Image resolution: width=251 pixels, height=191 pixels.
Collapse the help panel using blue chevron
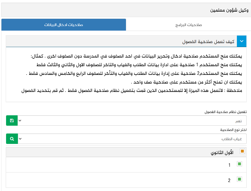click(241, 41)
